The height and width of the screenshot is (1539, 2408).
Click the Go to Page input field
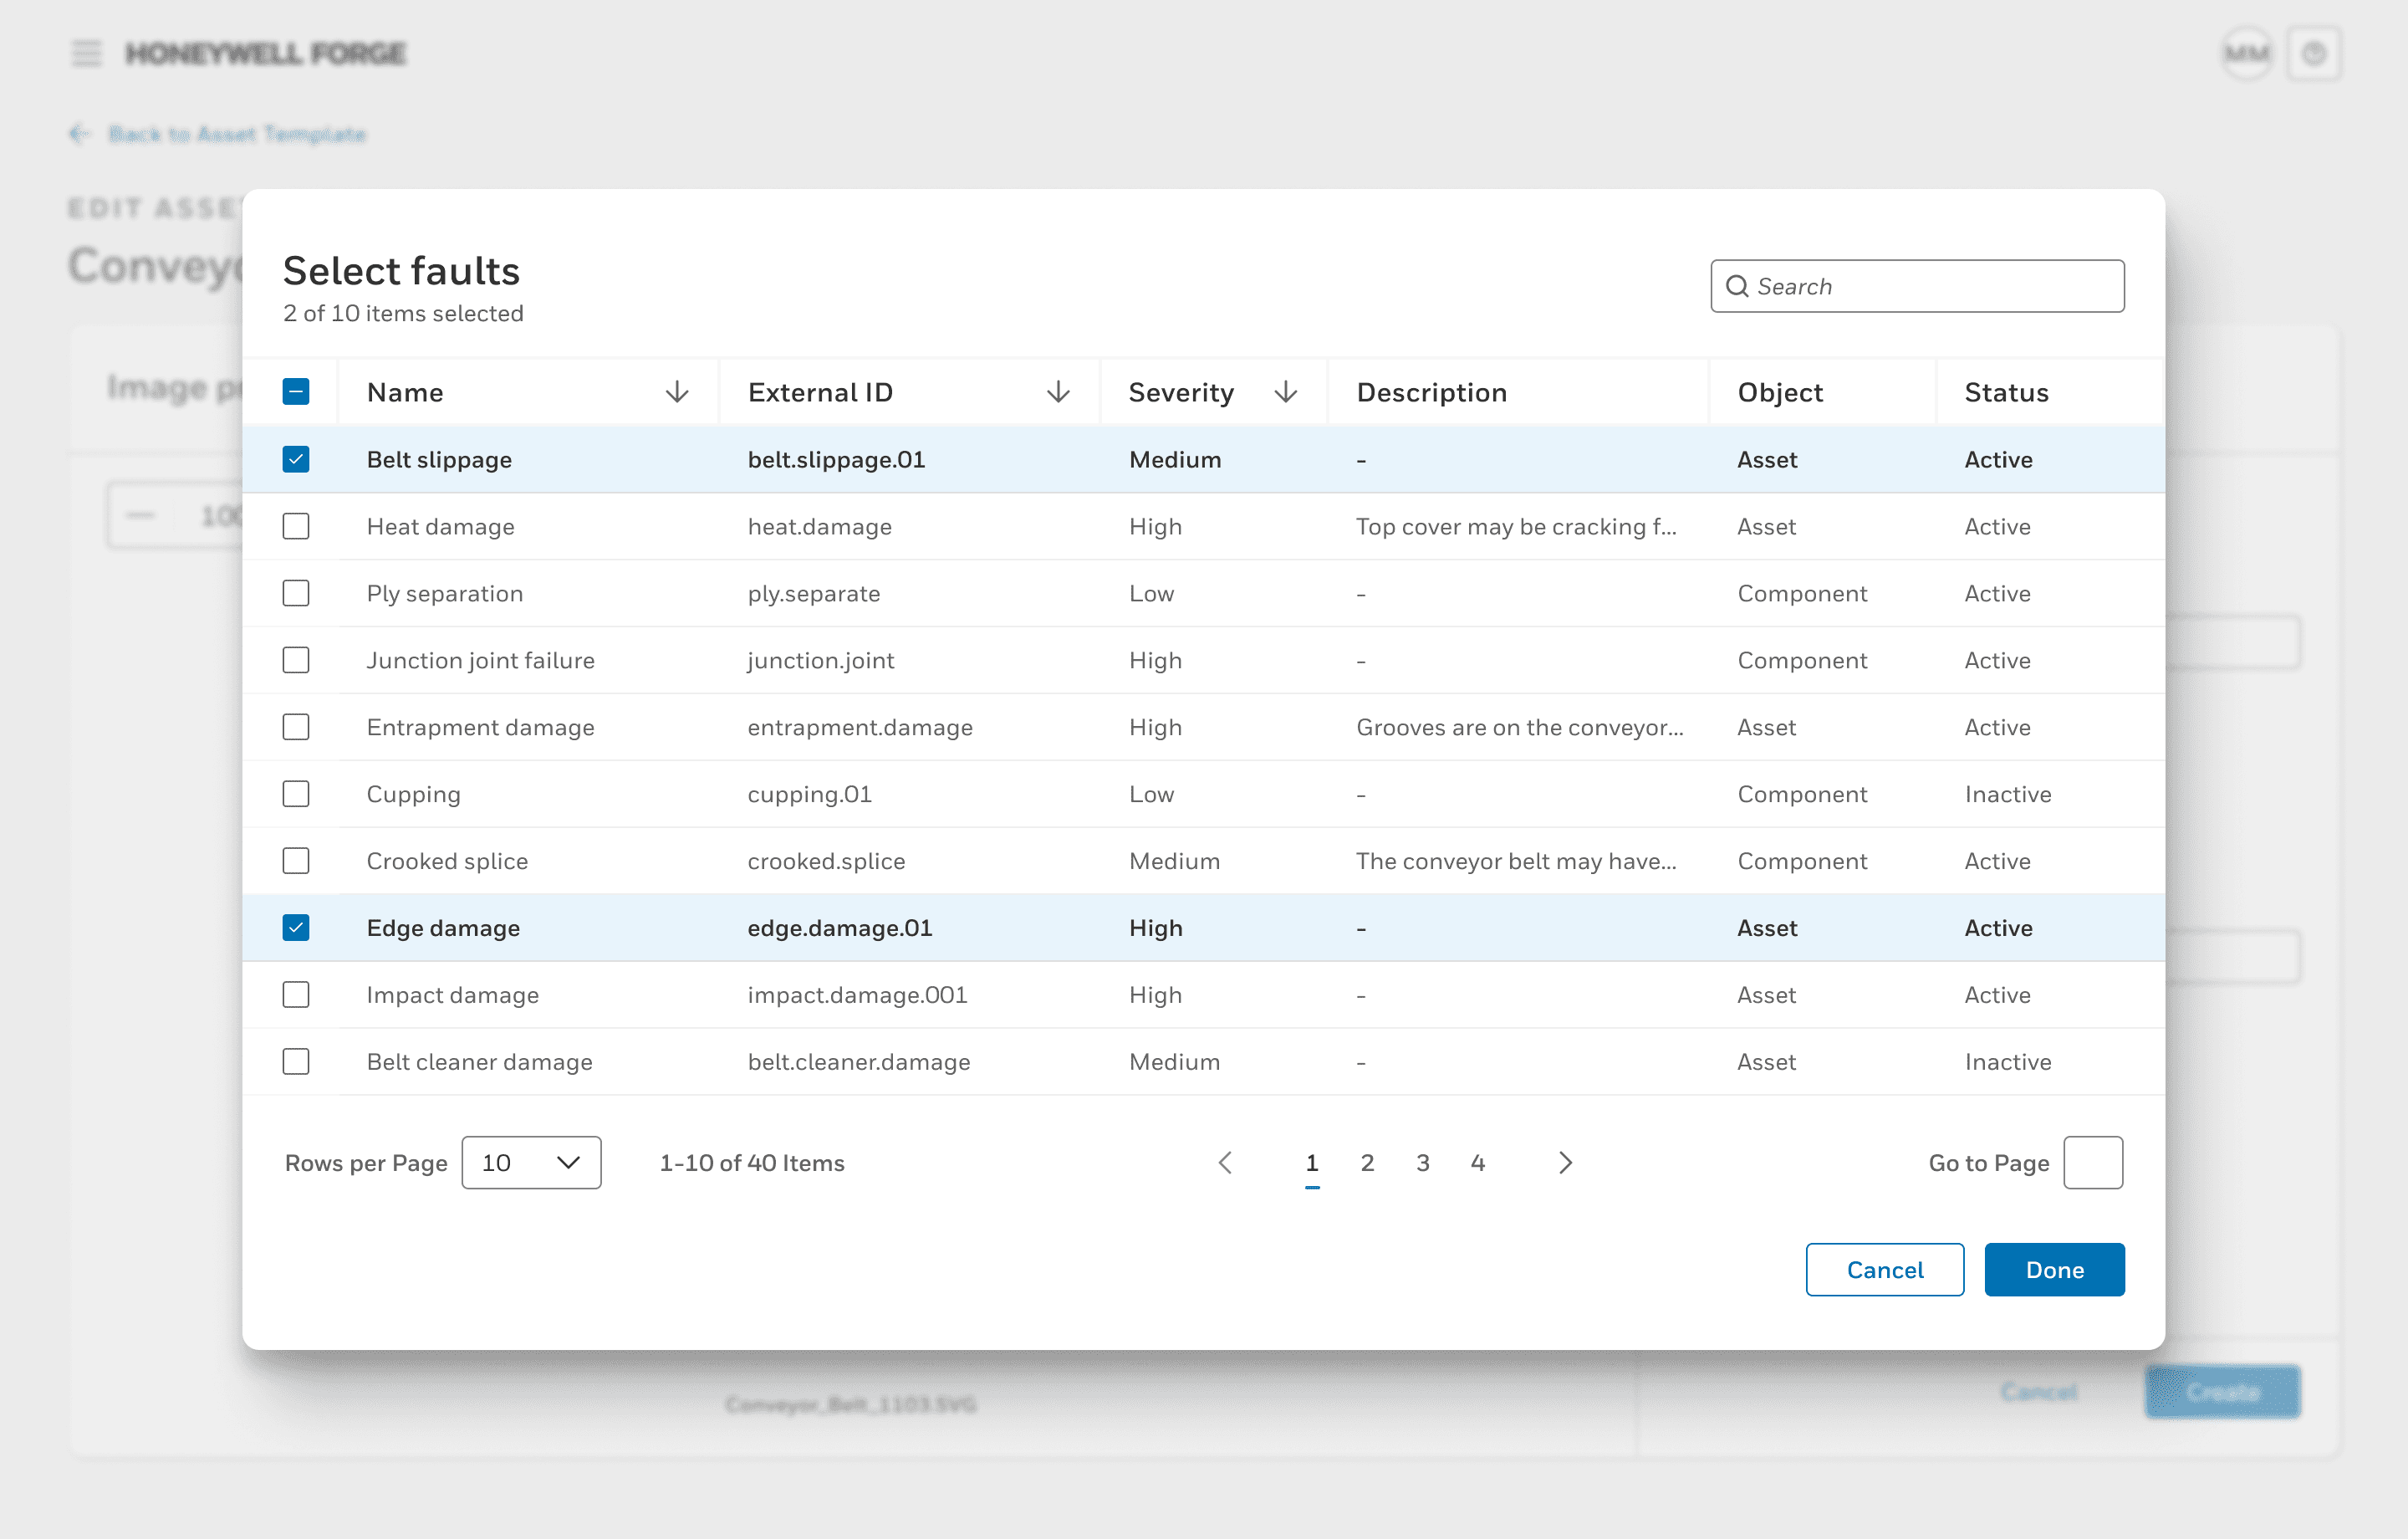pyautogui.click(x=2092, y=1162)
